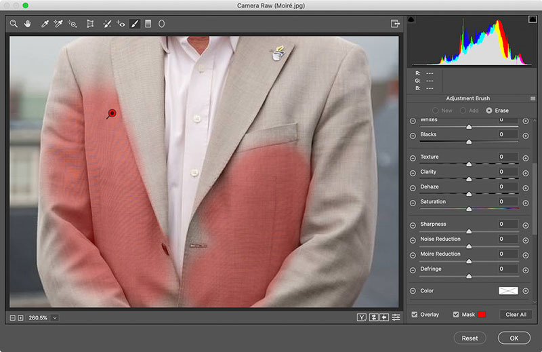
Task: Enable the Overlay checkbox
Action: click(415, 315)
